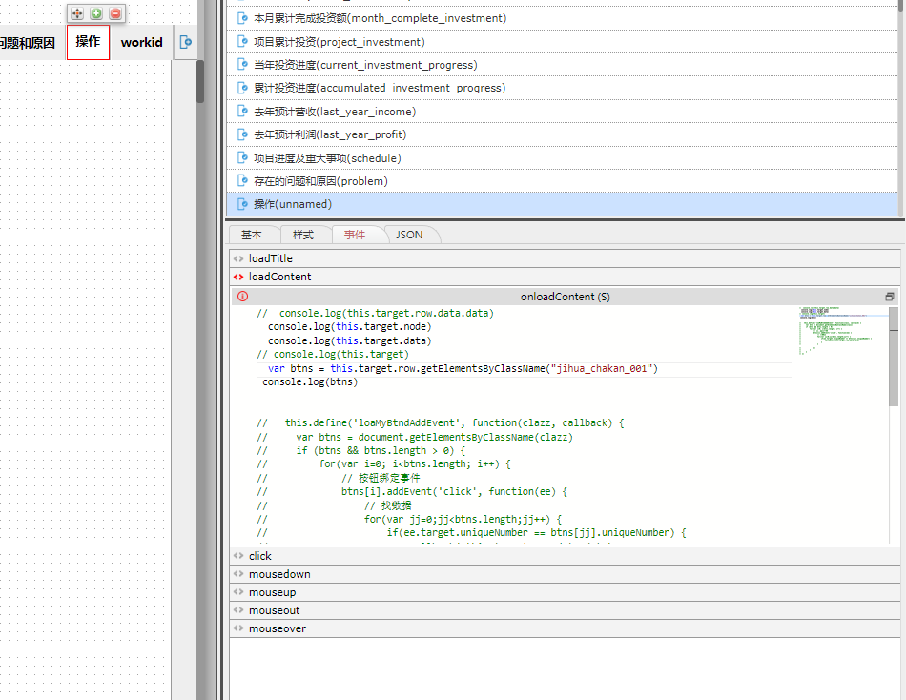Switch to the 样式 tab
Screen dimensions: 906x700
[x=303, y=235]
